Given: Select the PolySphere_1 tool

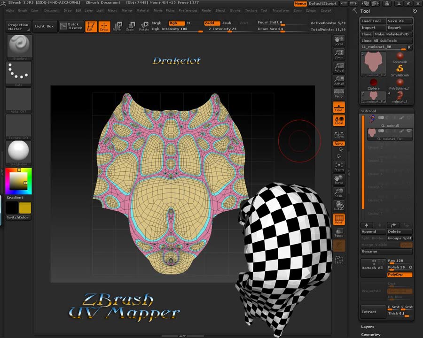Looking at the screenshot, I should pyautogui.click(x=399, y=84).
